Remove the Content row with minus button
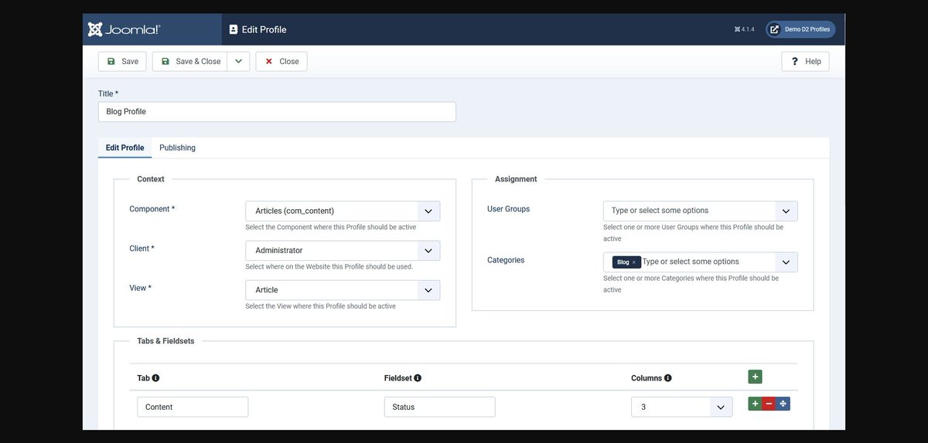The height and width of the screenshot is (443, 928). pyautogui.click(x=769, y=404)
